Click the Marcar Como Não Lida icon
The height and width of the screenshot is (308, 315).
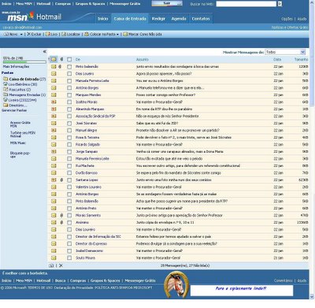125,35
